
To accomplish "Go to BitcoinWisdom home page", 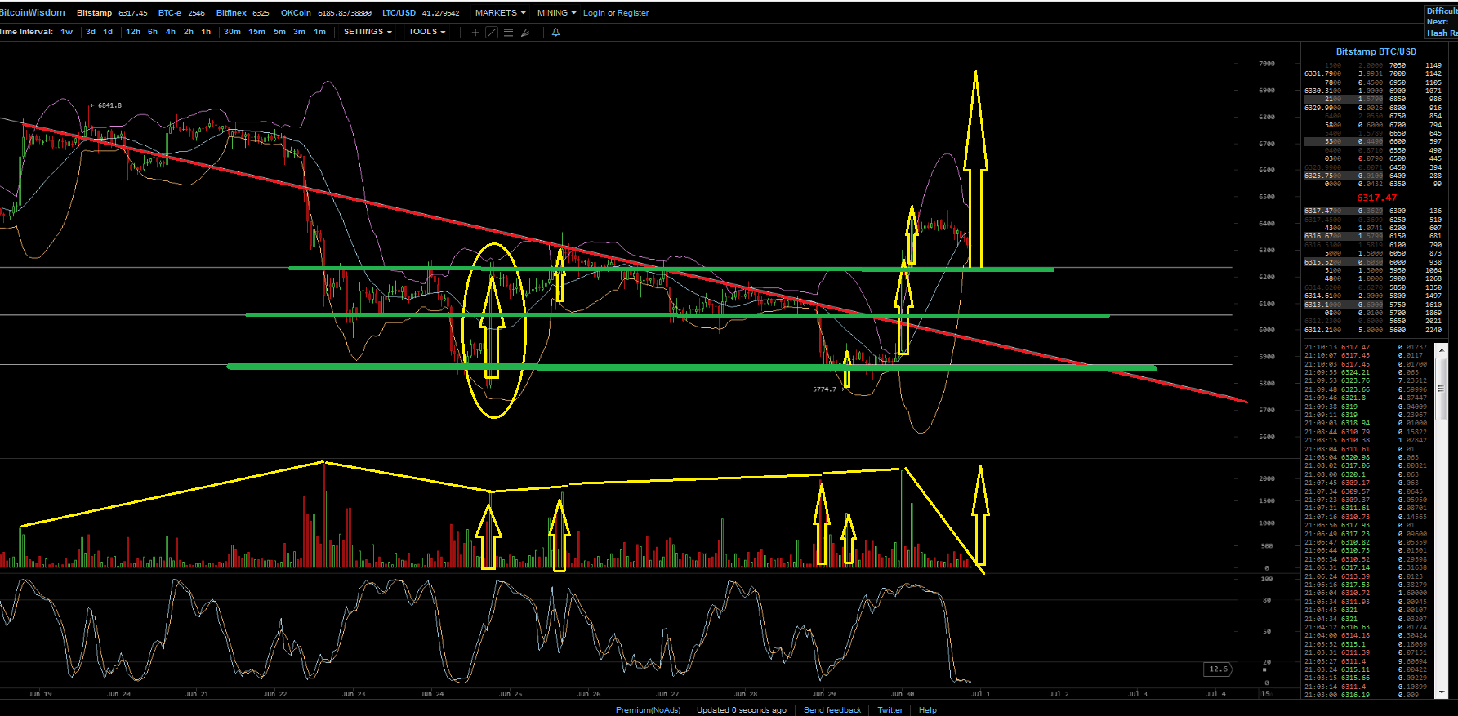I will [33, 13].
